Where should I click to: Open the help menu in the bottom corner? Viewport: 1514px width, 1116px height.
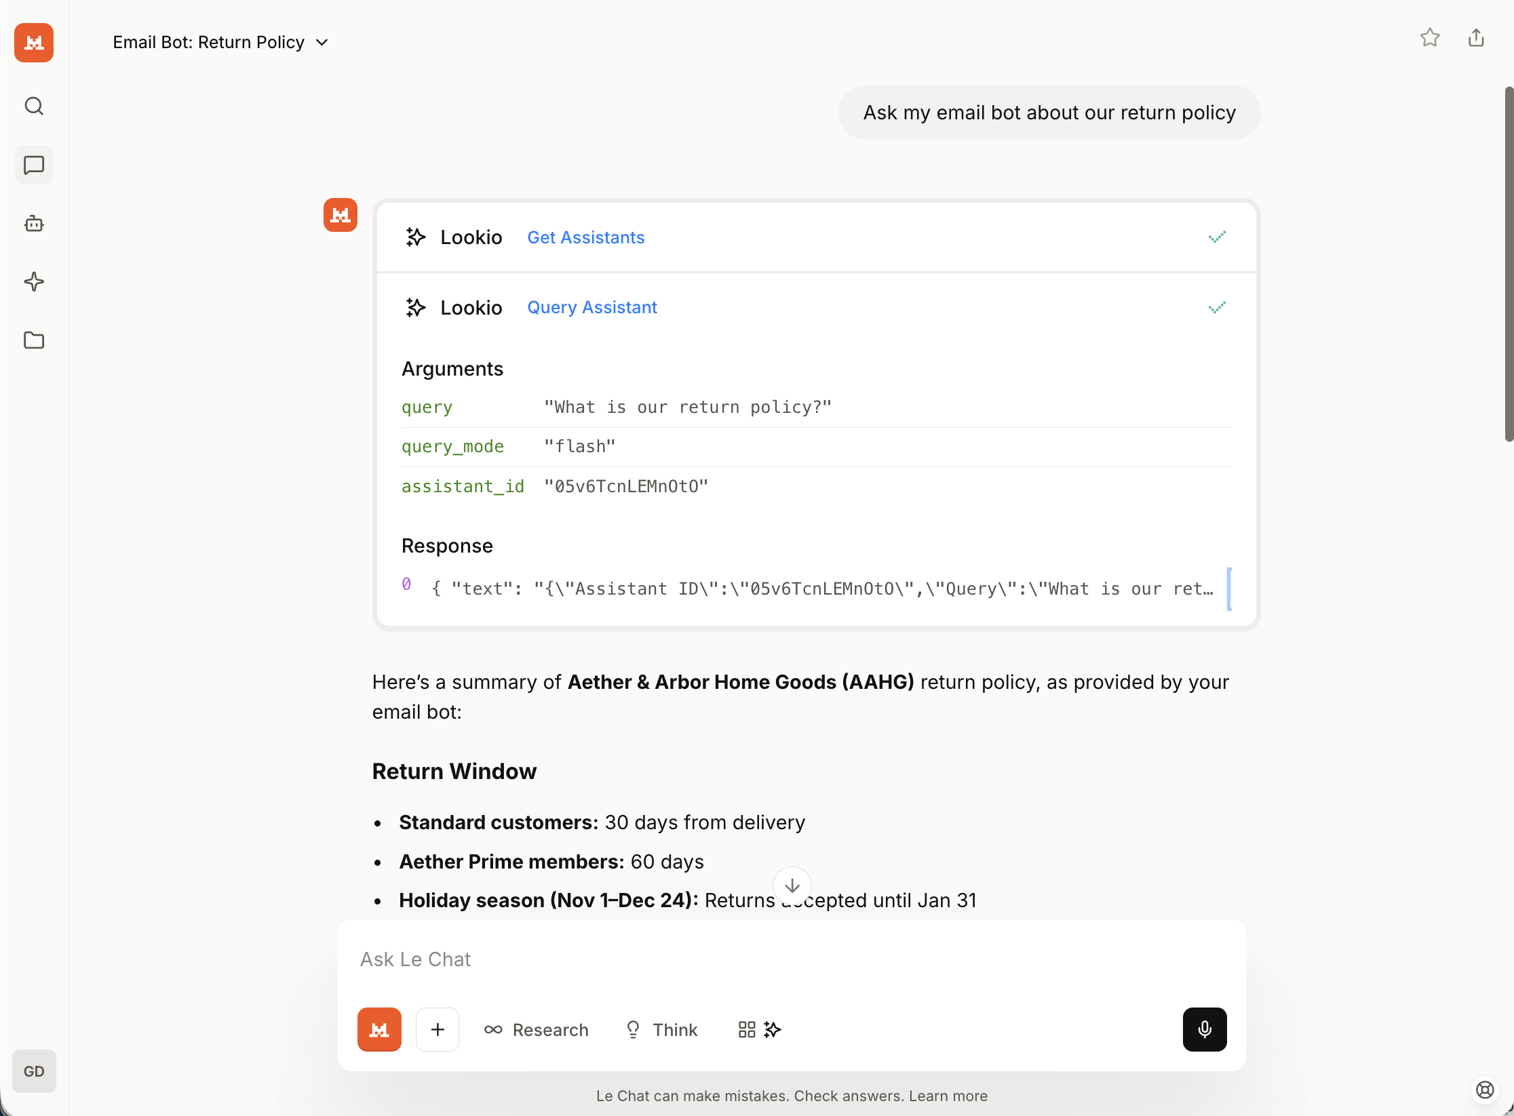[1484, 1090]
